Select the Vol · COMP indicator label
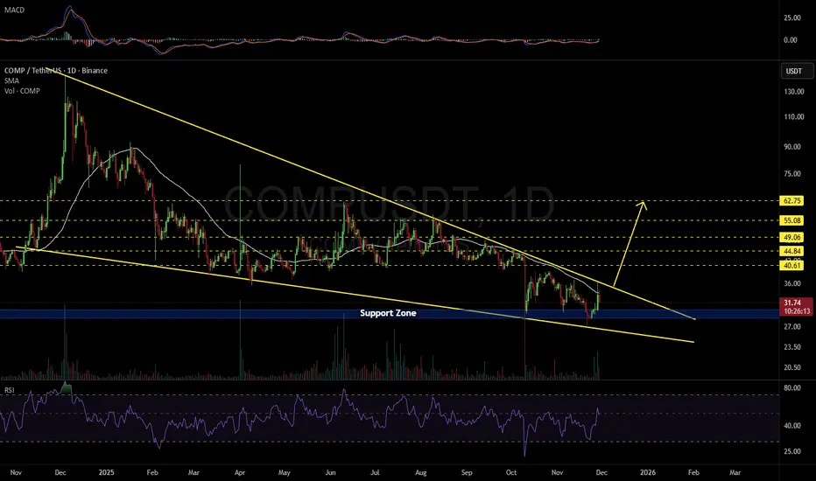The height and width of the screenshot is (481, 816). (x=22, y=91)
